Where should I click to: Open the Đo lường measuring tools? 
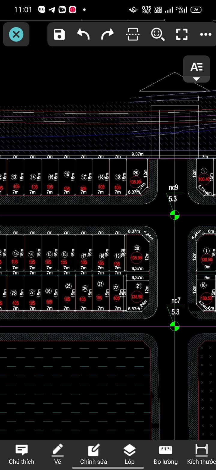point(166,455)
